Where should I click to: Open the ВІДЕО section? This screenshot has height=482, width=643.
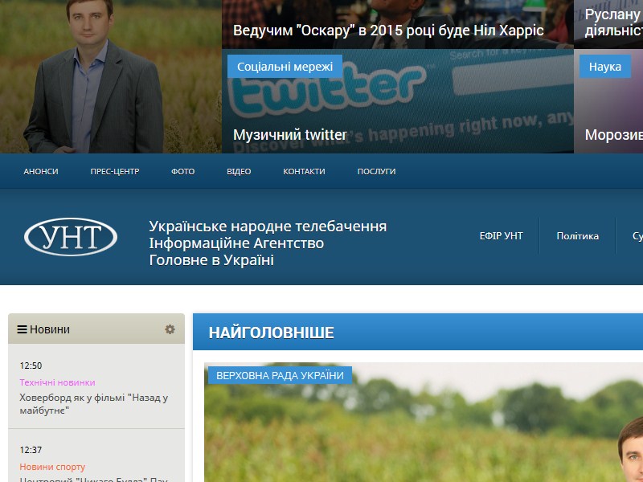point(239,172)
